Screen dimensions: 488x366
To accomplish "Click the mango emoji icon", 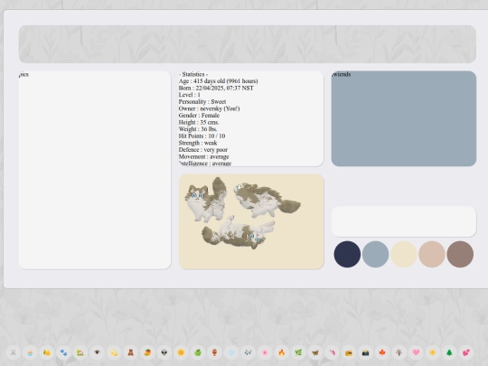I will tap(147, 352).
